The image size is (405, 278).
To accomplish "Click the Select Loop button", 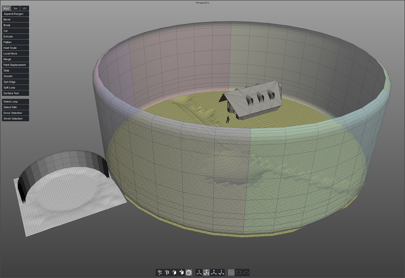I will pyautogui.click(x=15, y=102).
